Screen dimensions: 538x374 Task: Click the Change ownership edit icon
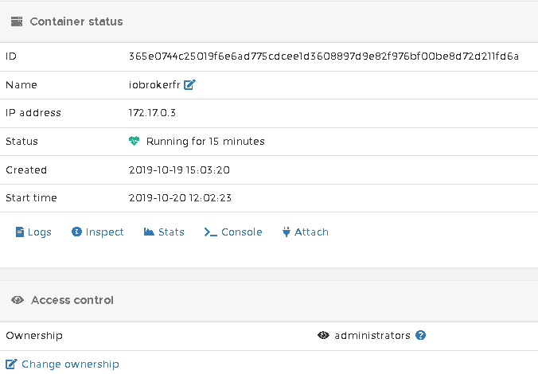pos(11,364)
